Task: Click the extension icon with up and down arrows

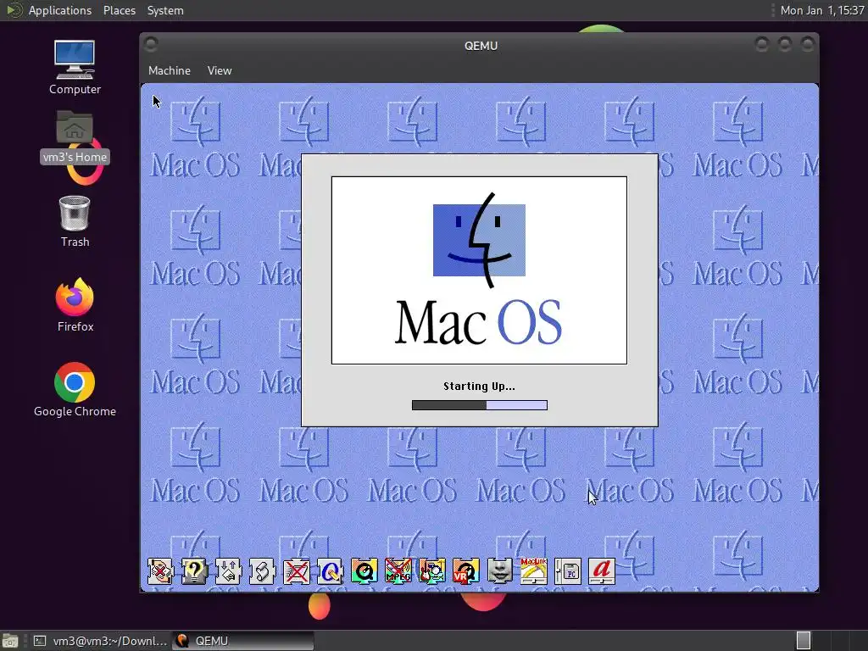Action: [228, 570]
